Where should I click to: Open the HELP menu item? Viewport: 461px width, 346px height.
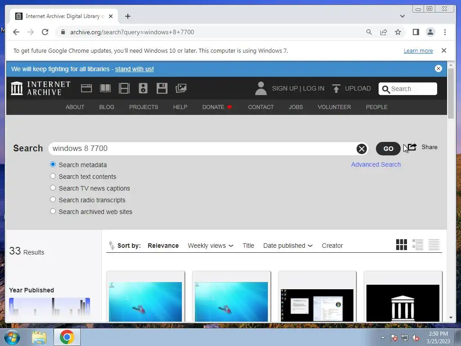click(x=180, y=107)
